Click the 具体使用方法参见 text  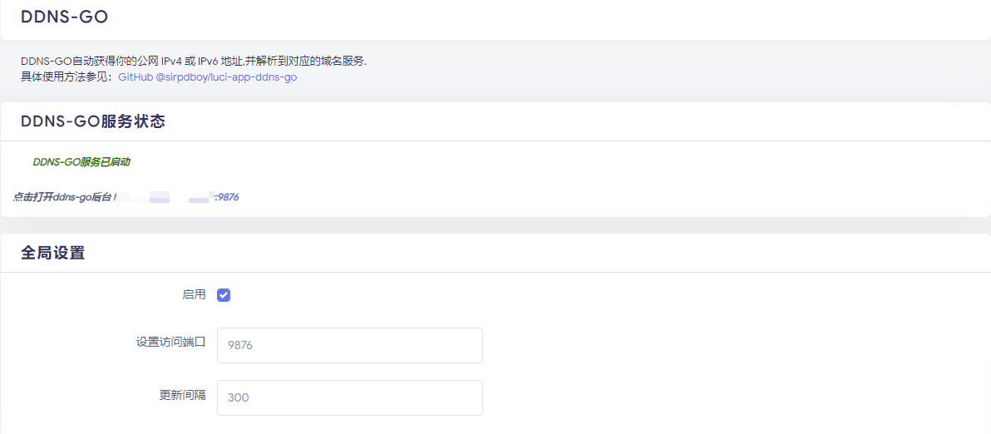[x=65, y=76]
